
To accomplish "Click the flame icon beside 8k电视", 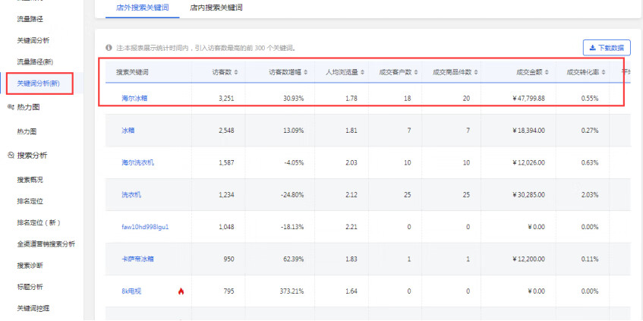I will tap(181, 291).
